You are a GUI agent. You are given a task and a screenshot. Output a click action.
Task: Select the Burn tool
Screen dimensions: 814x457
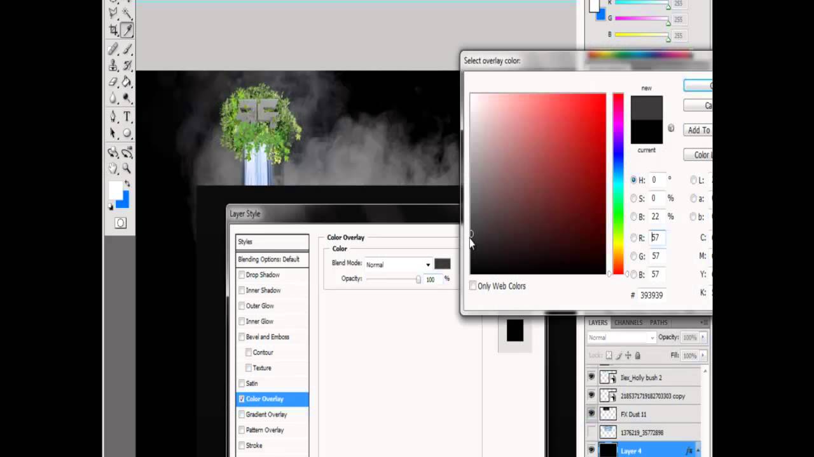[x=127, y=98]
